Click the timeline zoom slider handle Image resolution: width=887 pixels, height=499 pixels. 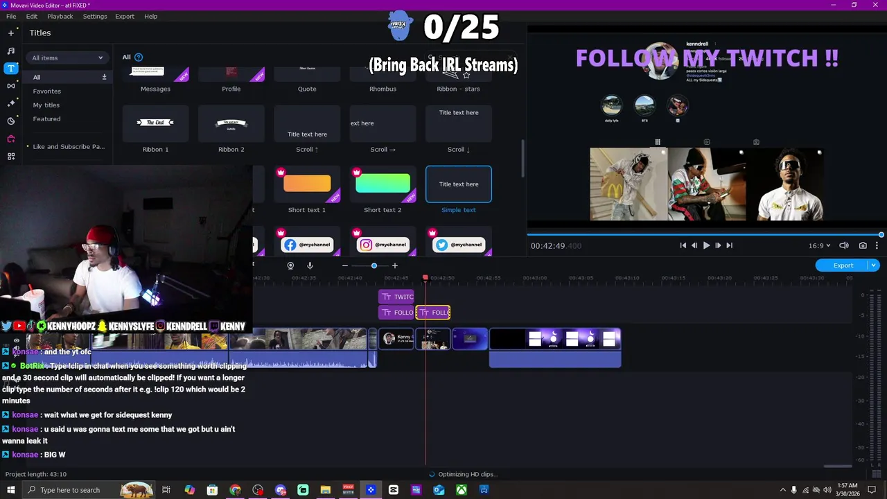point(374,265)
